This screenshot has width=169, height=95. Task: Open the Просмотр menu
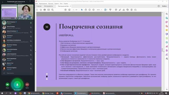click(x=51, y=3)
